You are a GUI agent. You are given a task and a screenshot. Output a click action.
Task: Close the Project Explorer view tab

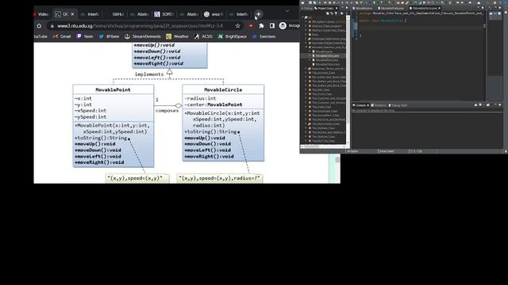(x=337, y=8)
